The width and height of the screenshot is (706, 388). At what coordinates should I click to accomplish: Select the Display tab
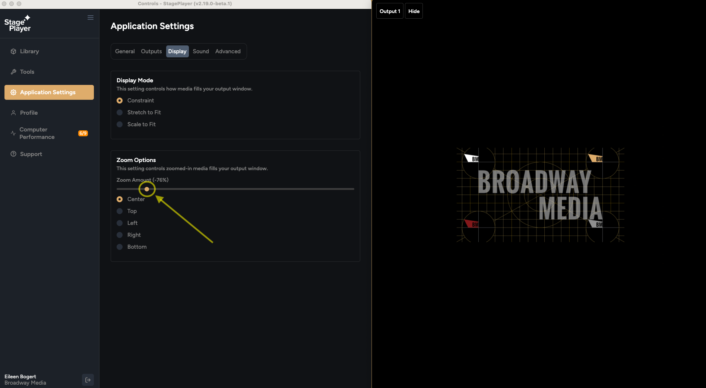point(177,51)
